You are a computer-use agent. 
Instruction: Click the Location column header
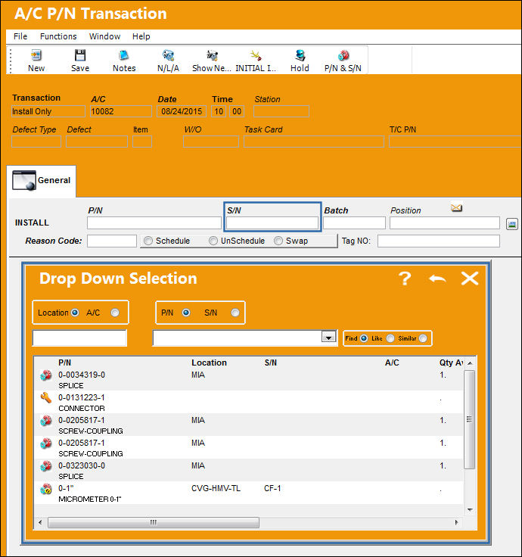(209, 363)
